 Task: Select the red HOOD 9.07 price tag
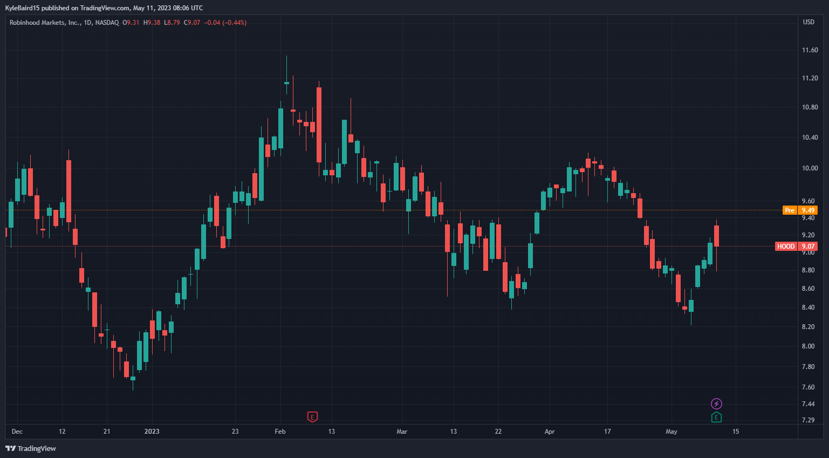point(796,247)
